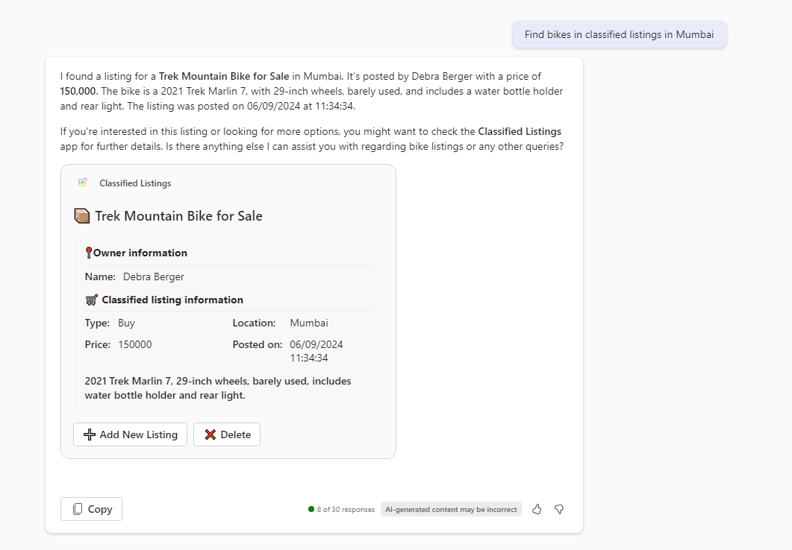This screenshot has height=550, width=792.
Task: Click the thumbs down feedback icon
Action: [x=559, y=509]
